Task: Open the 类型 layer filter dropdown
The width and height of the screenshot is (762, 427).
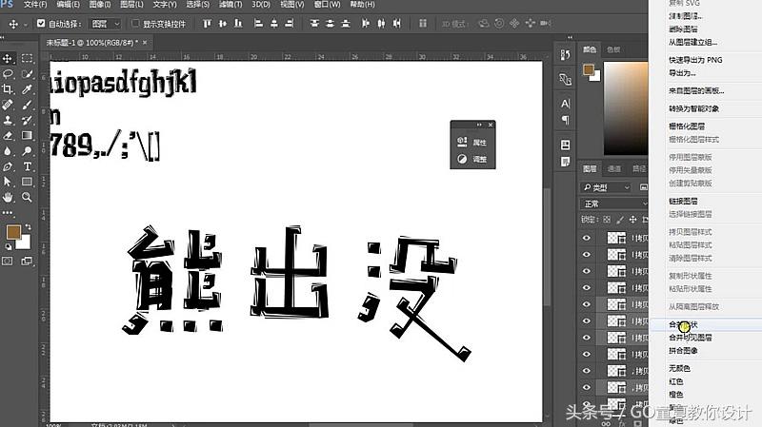Action: coord(606,187)
